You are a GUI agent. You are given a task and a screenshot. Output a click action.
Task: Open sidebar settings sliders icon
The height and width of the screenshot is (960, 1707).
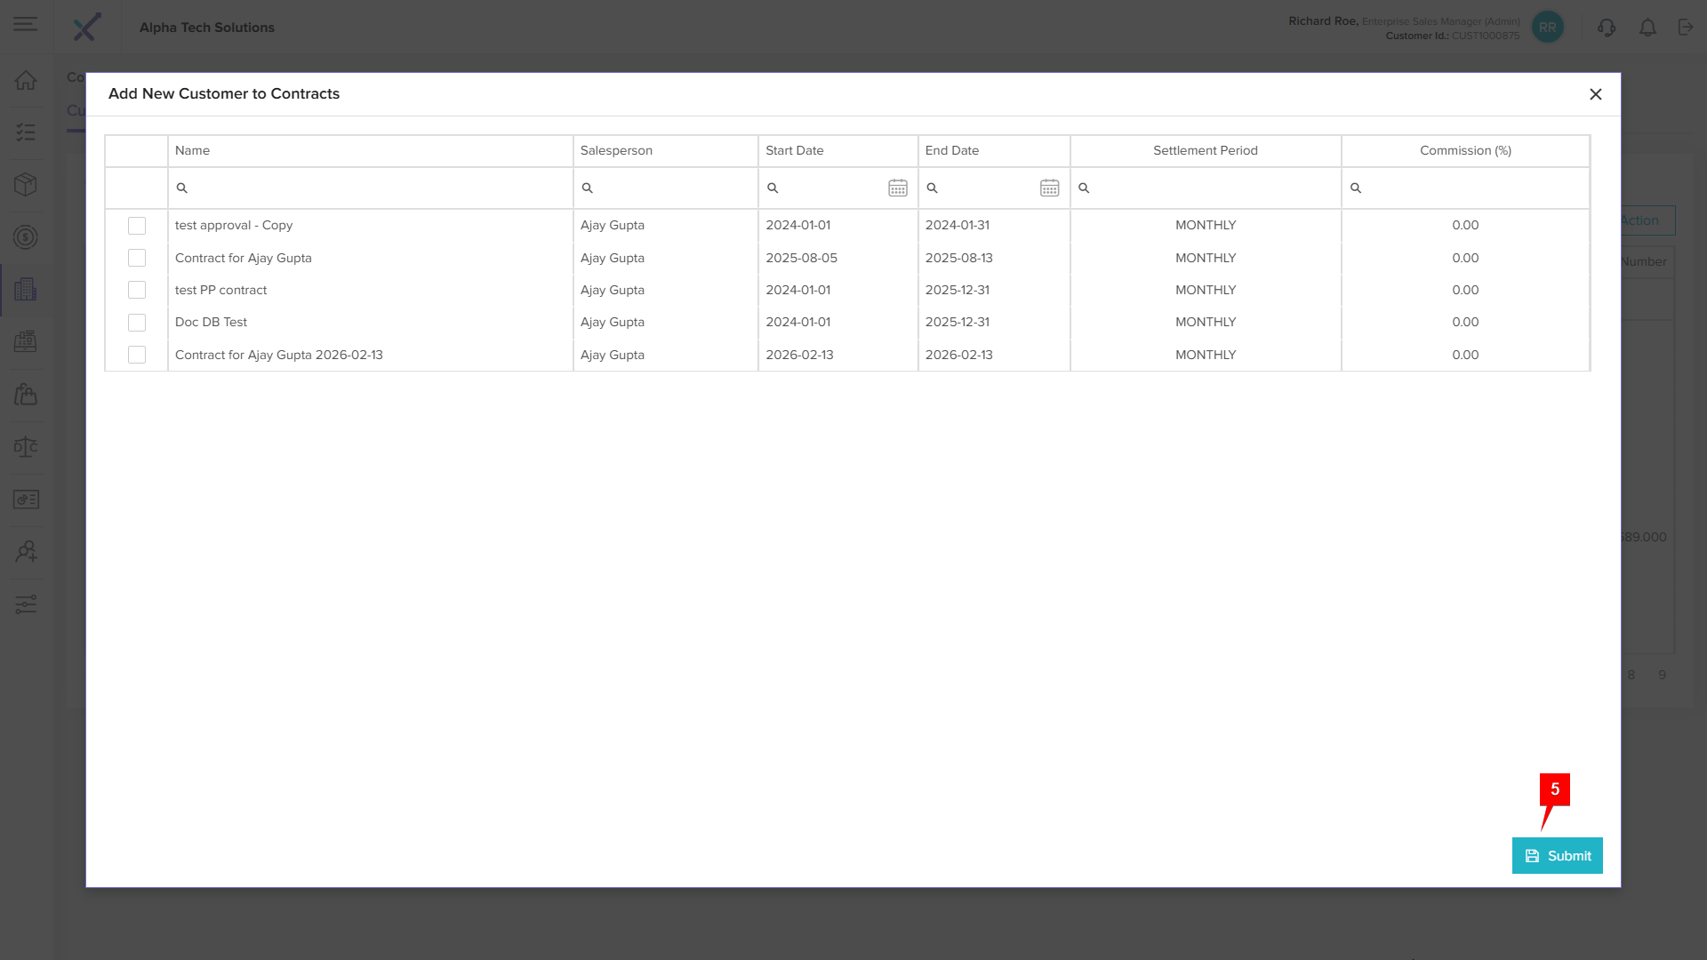26,604
